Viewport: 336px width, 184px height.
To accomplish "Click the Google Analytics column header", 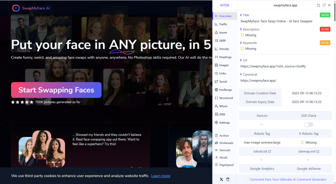I will (262, 169).
